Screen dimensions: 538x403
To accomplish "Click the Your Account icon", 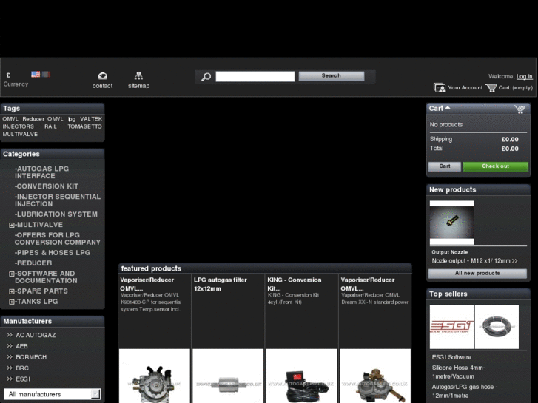I will pos(440,88).
